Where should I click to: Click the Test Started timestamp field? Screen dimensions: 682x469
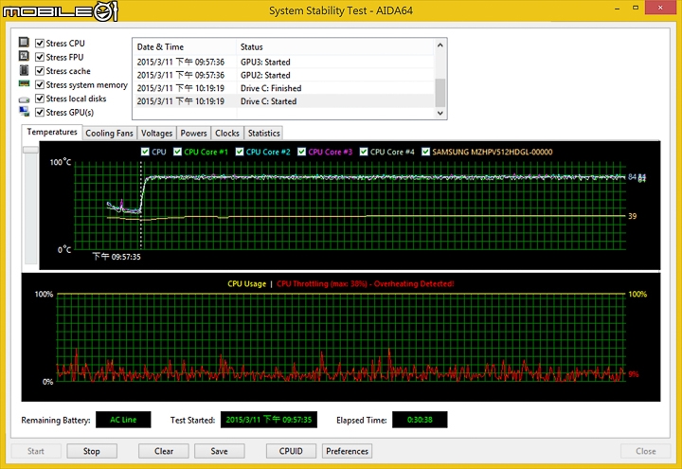[x=269, y=420]
